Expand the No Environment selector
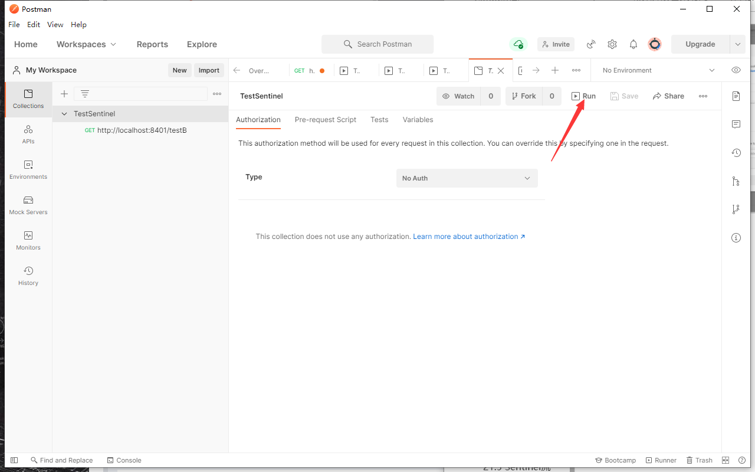The image size is (755, 472). point(658,70)
